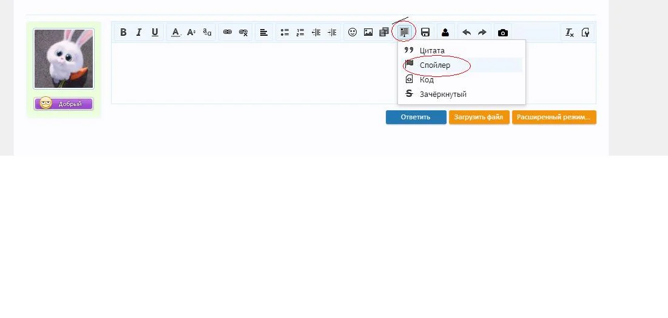Image resolution: width=668 pixels, height=318 pixels.
Task: Remove text formatting
Action: click(x=570, y=32)
